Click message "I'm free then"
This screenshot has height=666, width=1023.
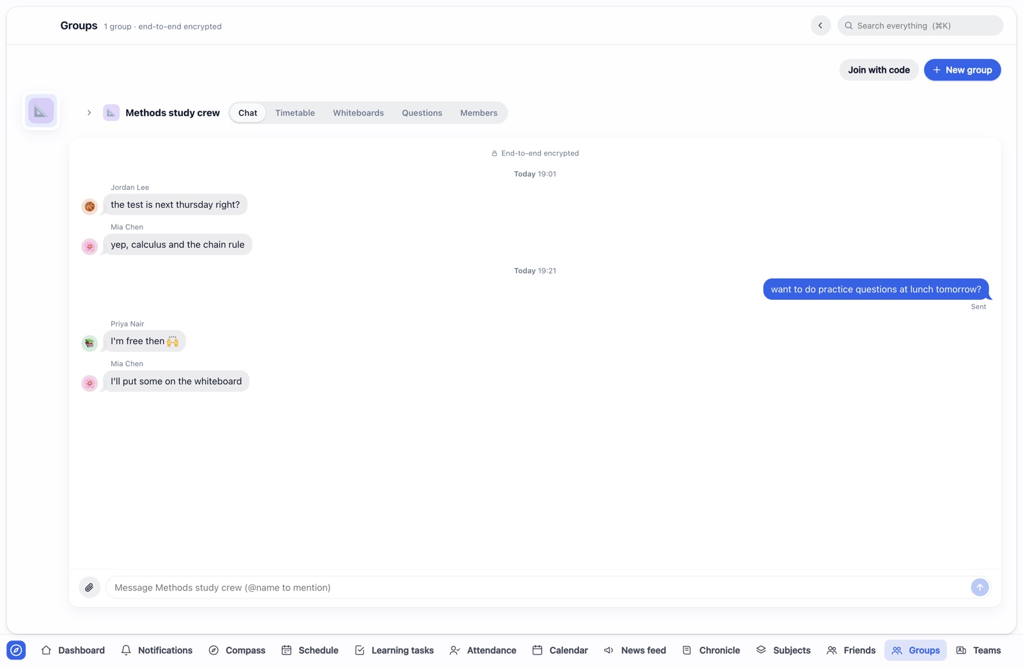tap(144, 341)
